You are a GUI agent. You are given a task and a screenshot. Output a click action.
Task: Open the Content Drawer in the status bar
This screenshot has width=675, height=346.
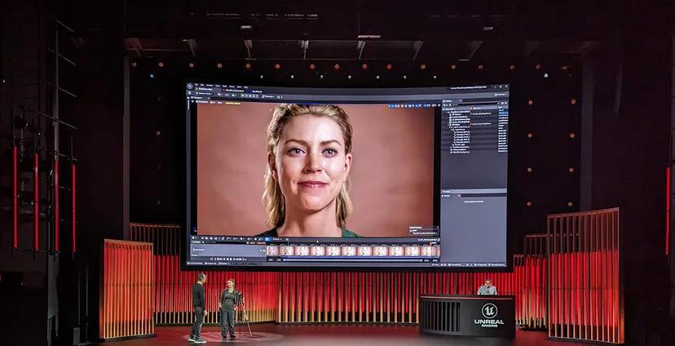195,264
